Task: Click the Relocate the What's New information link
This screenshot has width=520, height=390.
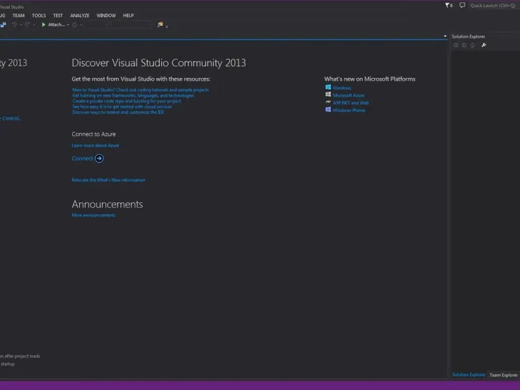Action: point(108,180)
